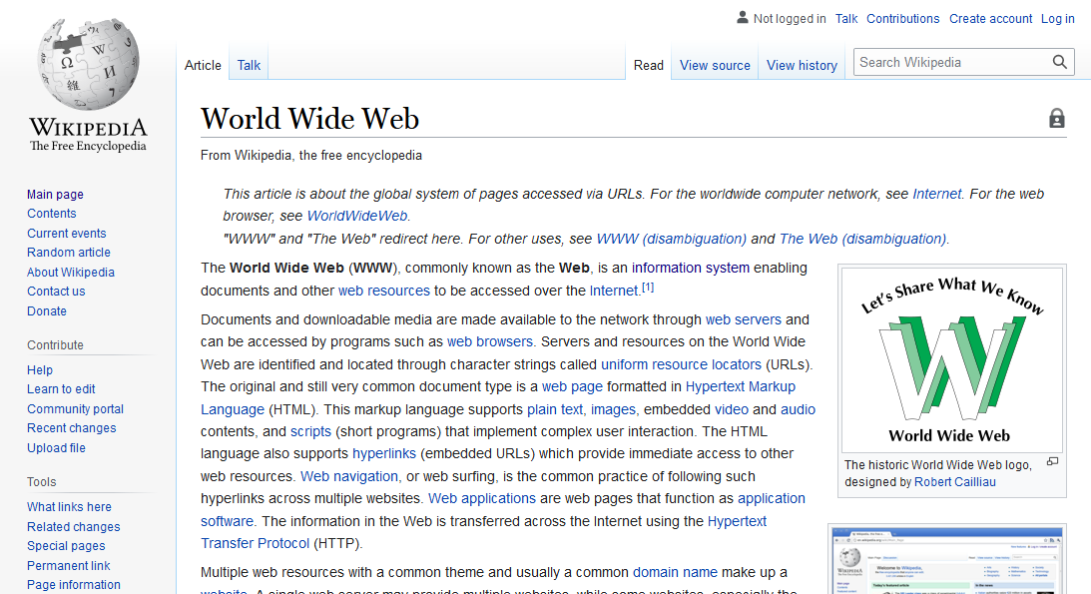This screenshot has height=594, width=1091.
Task: Follow the audio link
Action: (x=799, y=409)
